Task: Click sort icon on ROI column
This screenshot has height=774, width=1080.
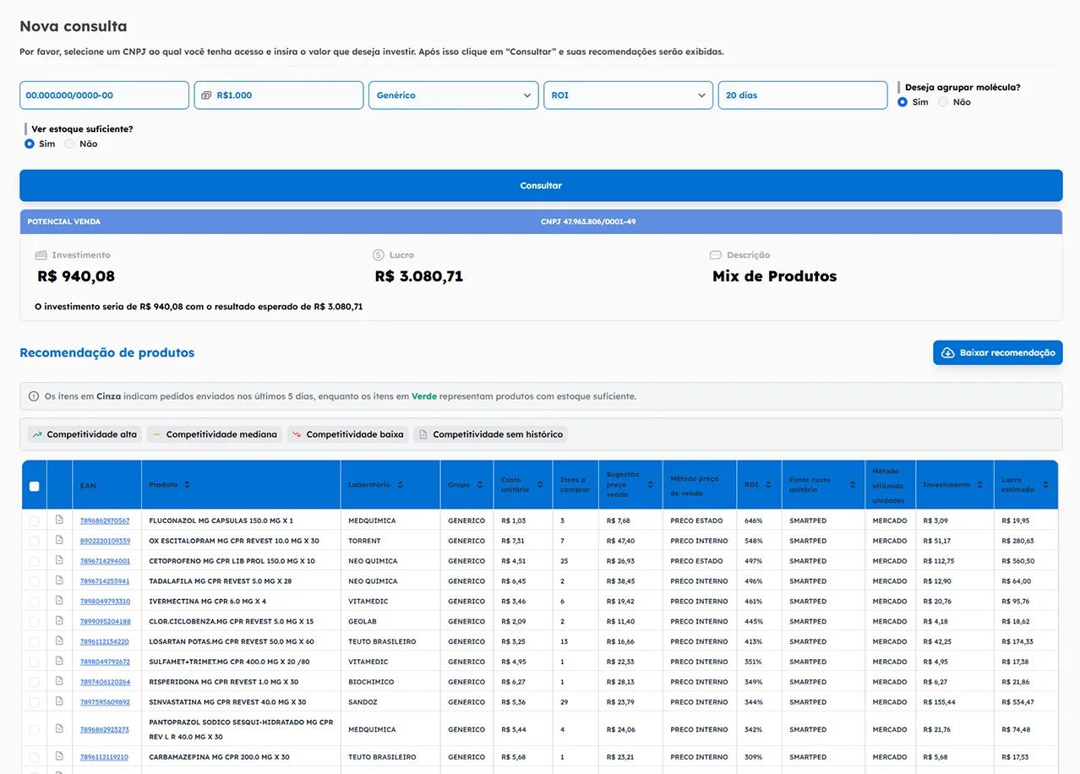Action: click(x=769, y=485)
